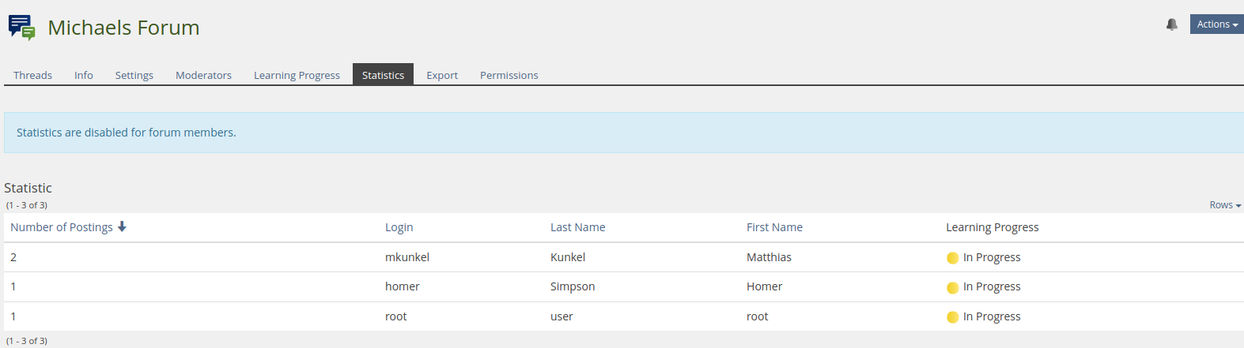
Task: Go to the Settings tab
Action: 134,75
